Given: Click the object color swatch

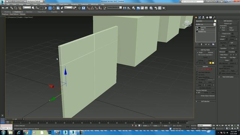Looking at the screenshot, I should pos(215,21).
